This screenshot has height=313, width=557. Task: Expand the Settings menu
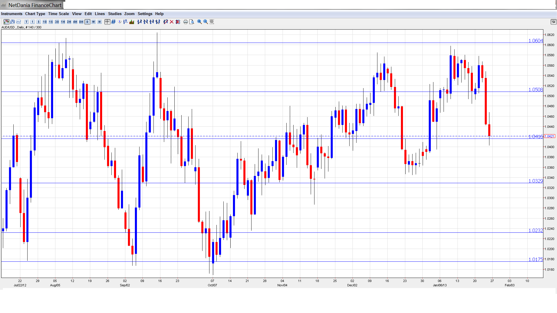[145, 14]
